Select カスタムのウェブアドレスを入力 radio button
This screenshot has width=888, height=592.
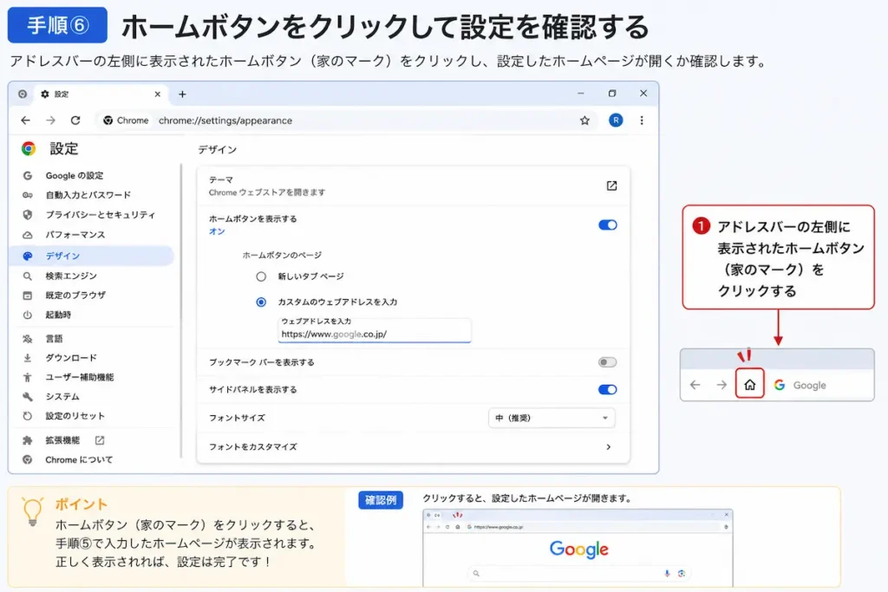(261, 303)
